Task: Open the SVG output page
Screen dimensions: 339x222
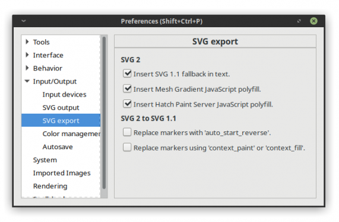Action: coord(61,108)
